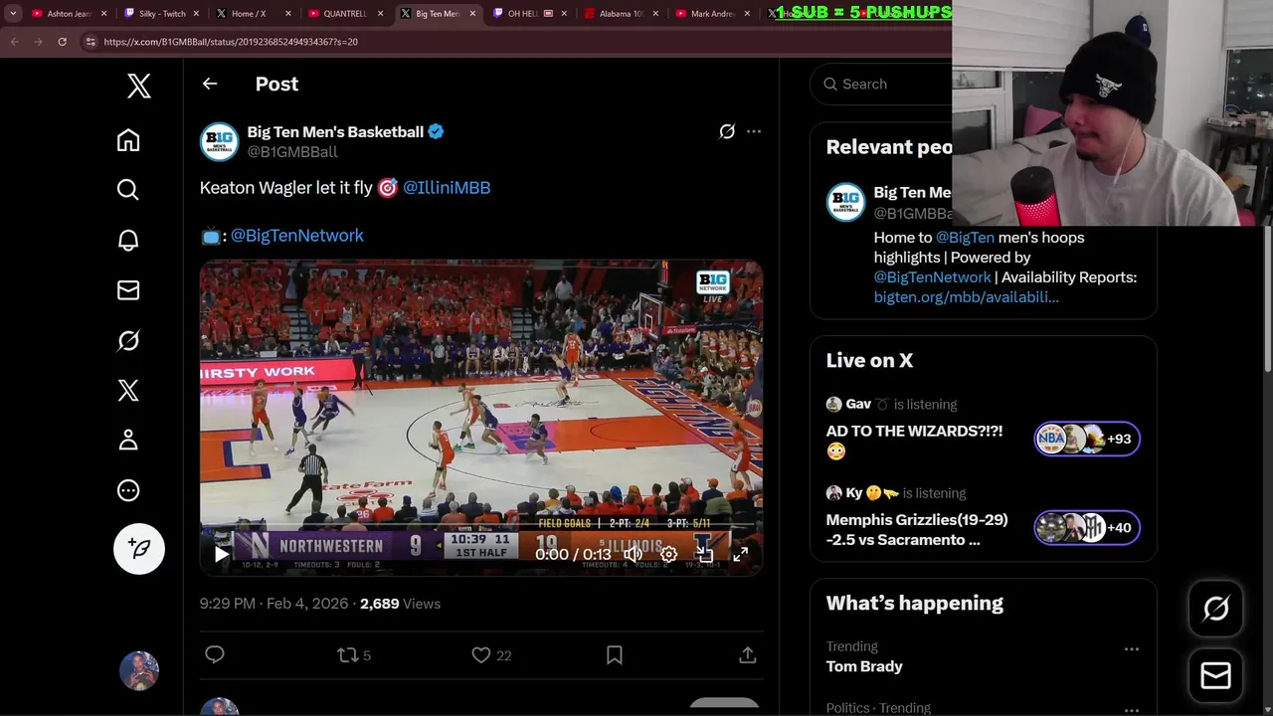This screenshot has height=716, width=1273.
Task: Open the @IlliniMBB mention
Action: 447,187
